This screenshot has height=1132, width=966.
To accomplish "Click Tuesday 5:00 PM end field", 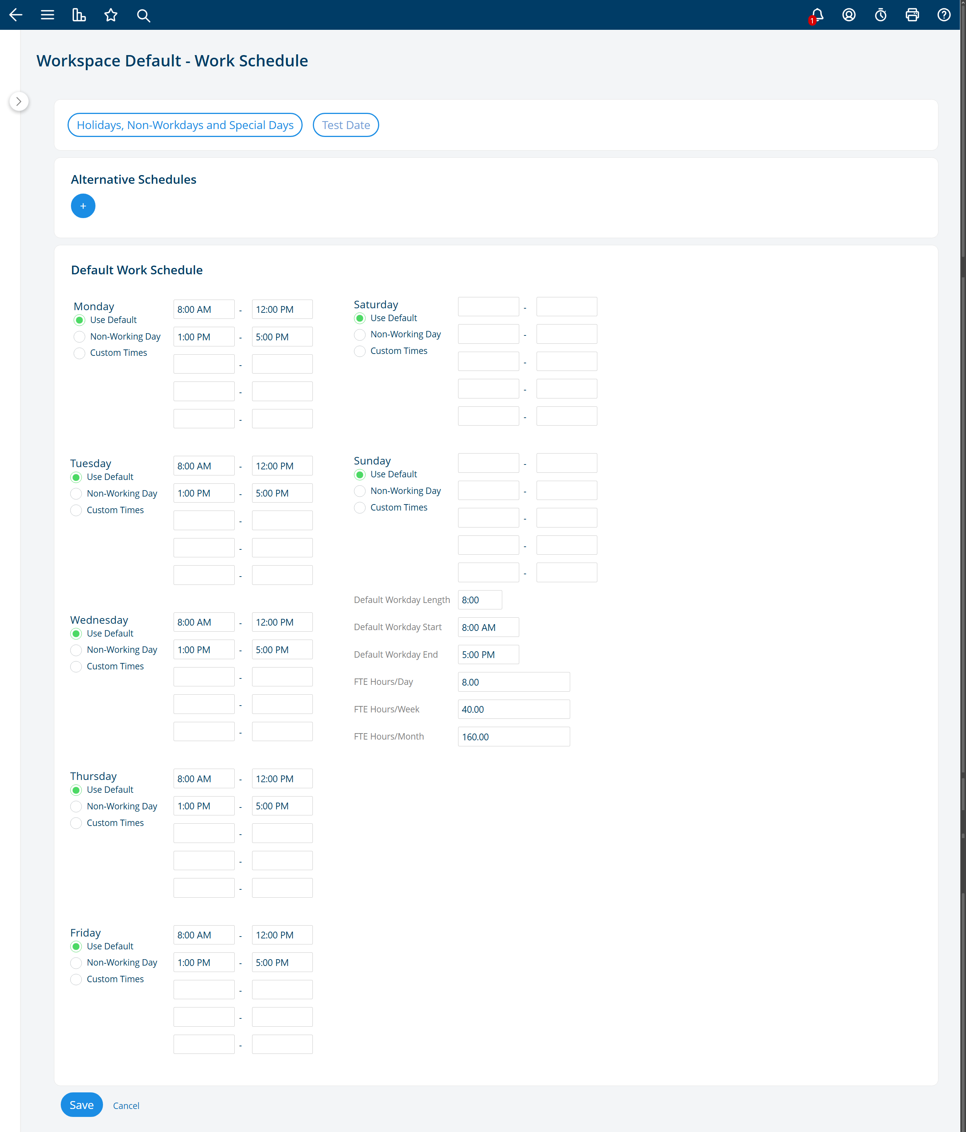I will [282, 493].
